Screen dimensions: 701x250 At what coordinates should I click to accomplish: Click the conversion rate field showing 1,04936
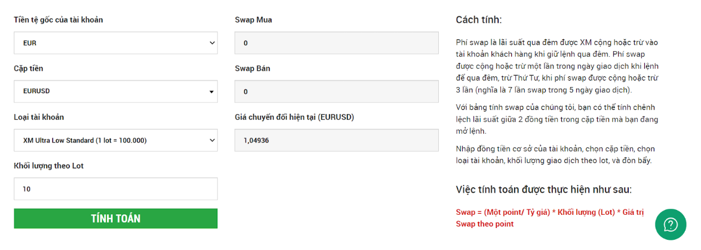click(337, 140)
